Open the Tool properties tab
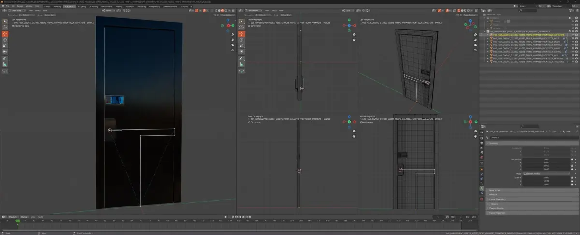The width and height of the screenshot is (580, 235). 482,132
